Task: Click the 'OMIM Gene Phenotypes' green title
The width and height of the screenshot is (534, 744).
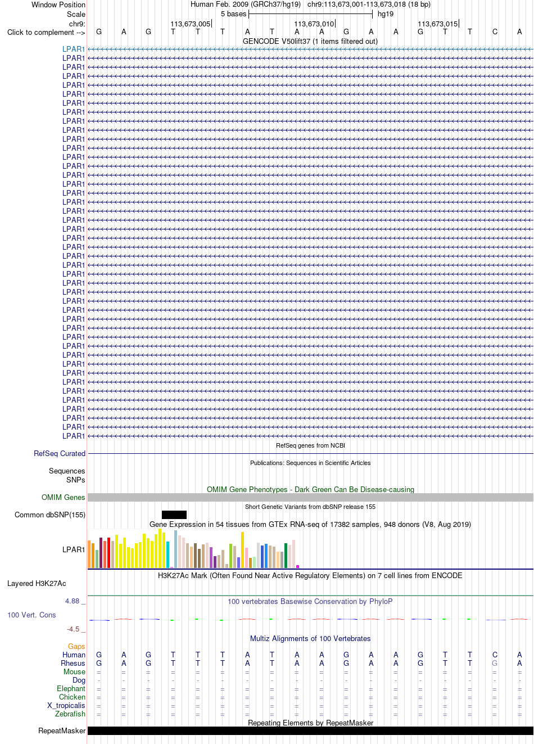Action: point(310,489)
